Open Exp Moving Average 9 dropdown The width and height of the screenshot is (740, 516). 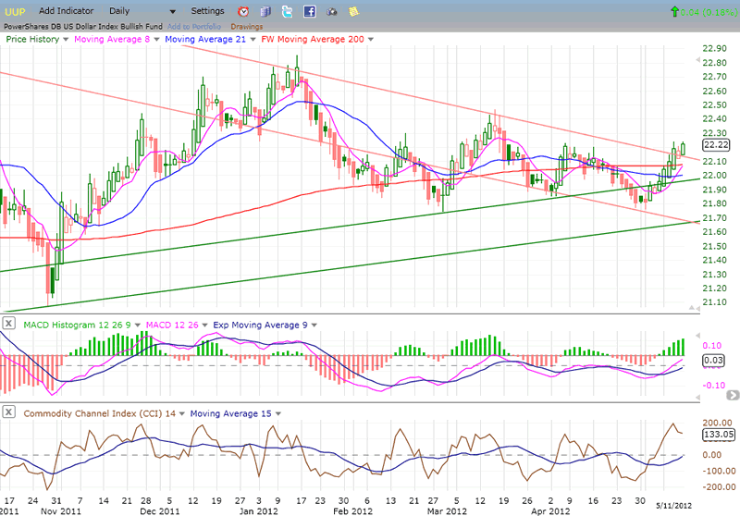[314, 325]
